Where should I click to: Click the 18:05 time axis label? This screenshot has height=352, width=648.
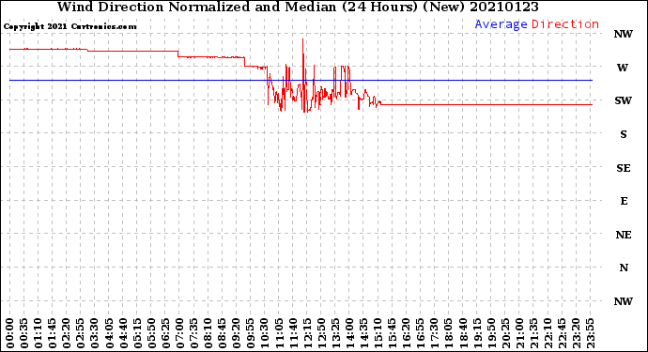pos(448,333)
